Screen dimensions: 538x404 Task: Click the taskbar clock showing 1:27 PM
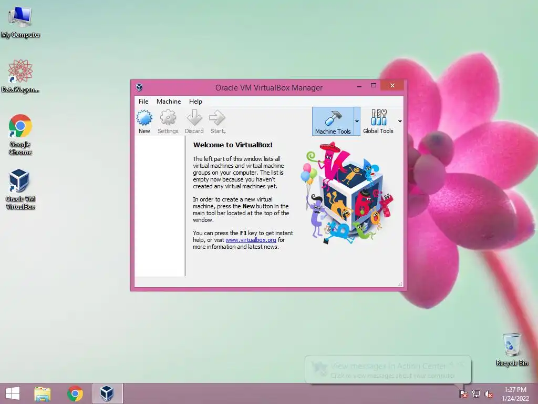[515, 393]
